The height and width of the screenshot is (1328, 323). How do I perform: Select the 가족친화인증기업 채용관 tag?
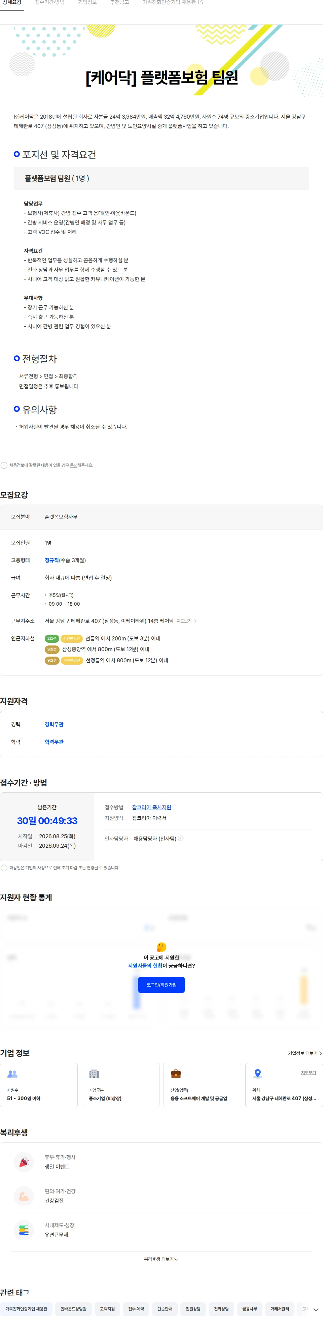pyautogui.click(x=26, y=1309)
